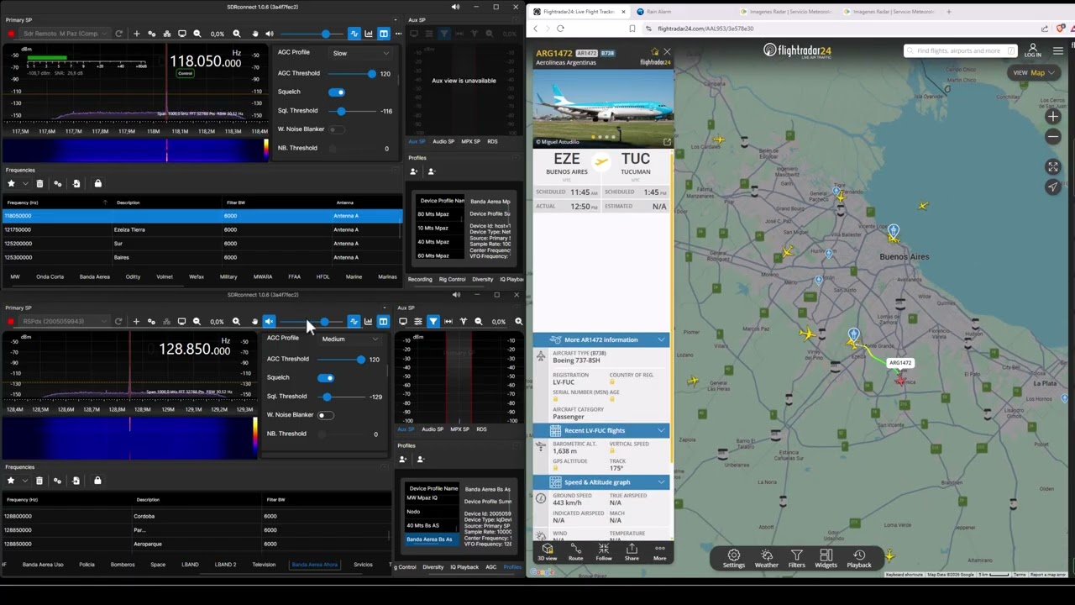Viewport: 1075px width, 605px height.
Task: Show the flight Route
Action: [x=575, y=552]
